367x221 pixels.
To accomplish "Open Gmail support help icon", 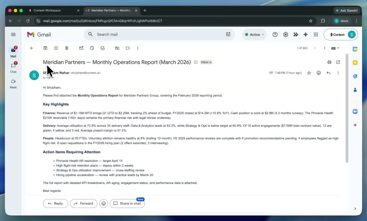I will tap(275, 34).
